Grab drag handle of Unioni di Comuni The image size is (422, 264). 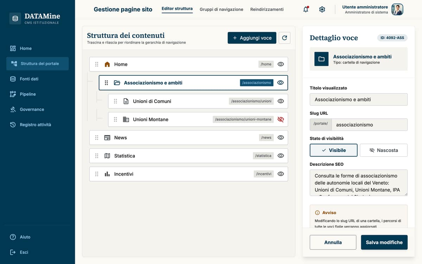(x=115, y=101)
